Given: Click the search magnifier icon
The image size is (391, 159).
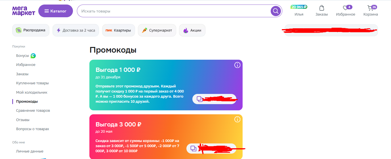Looking at the screenshot, I should 276,11.
